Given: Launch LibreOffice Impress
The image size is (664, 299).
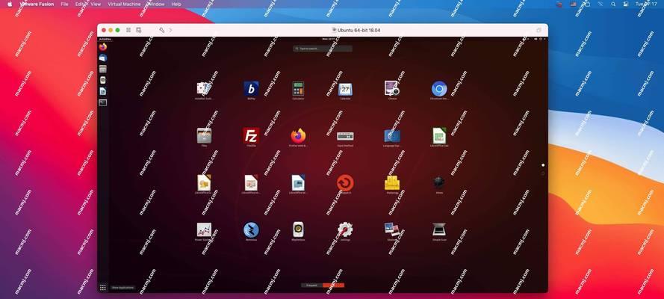Looking at the screenshot, I should (x=251, y=182).
